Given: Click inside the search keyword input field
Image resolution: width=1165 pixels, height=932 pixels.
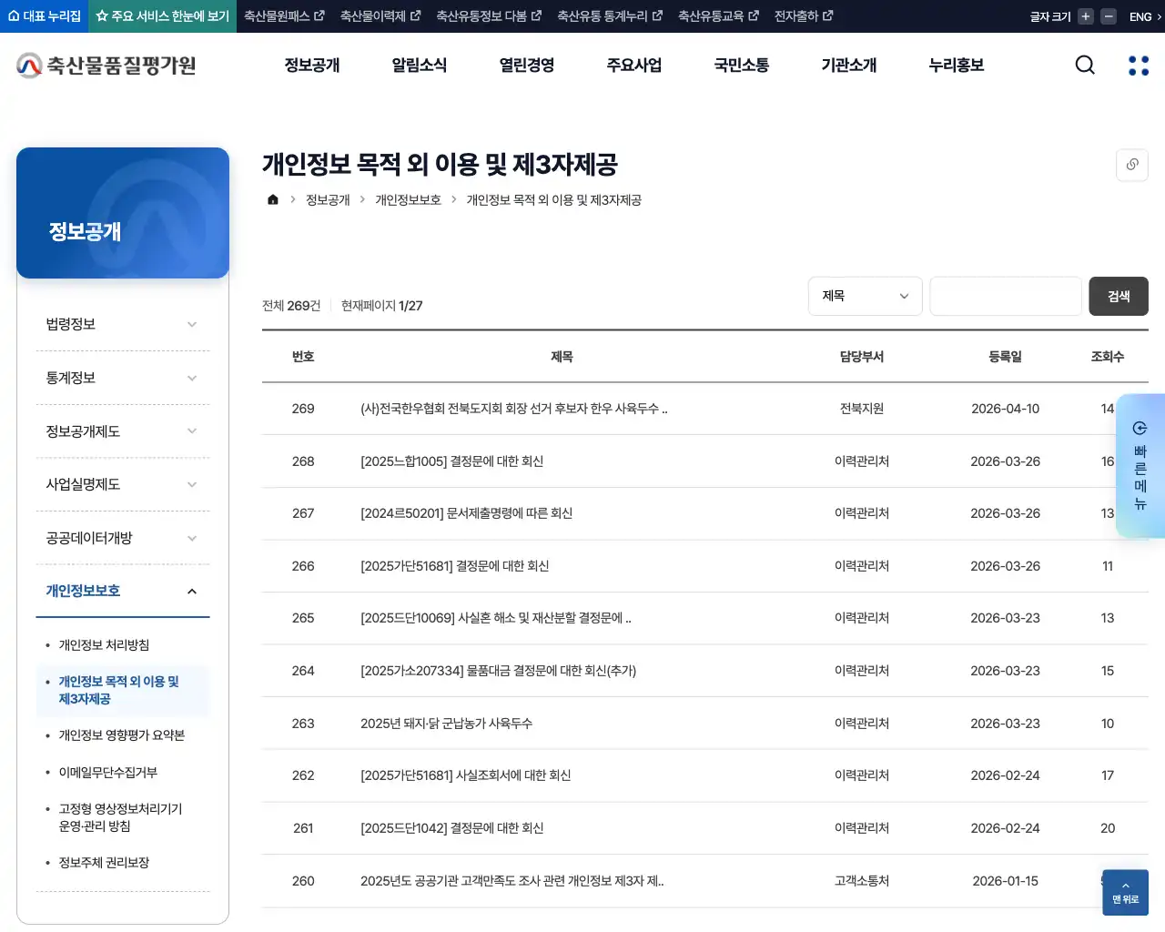Looking at the screenshot, I should (x=1005, y=296).
